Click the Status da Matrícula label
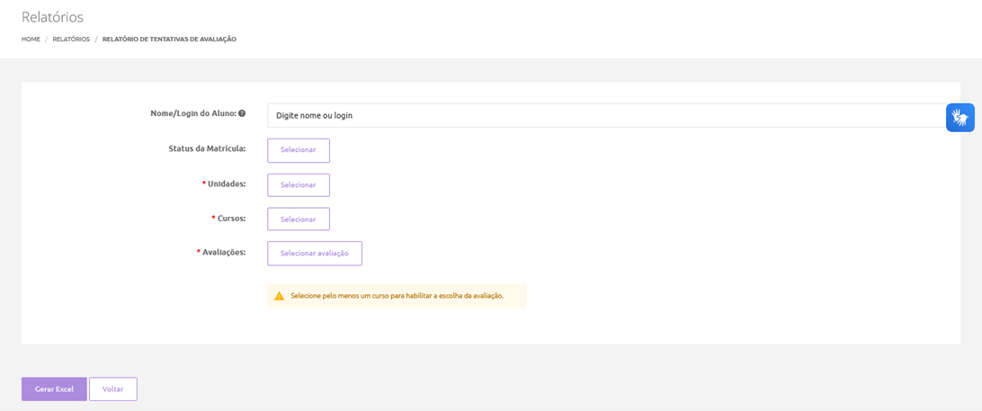 (207, 148)
